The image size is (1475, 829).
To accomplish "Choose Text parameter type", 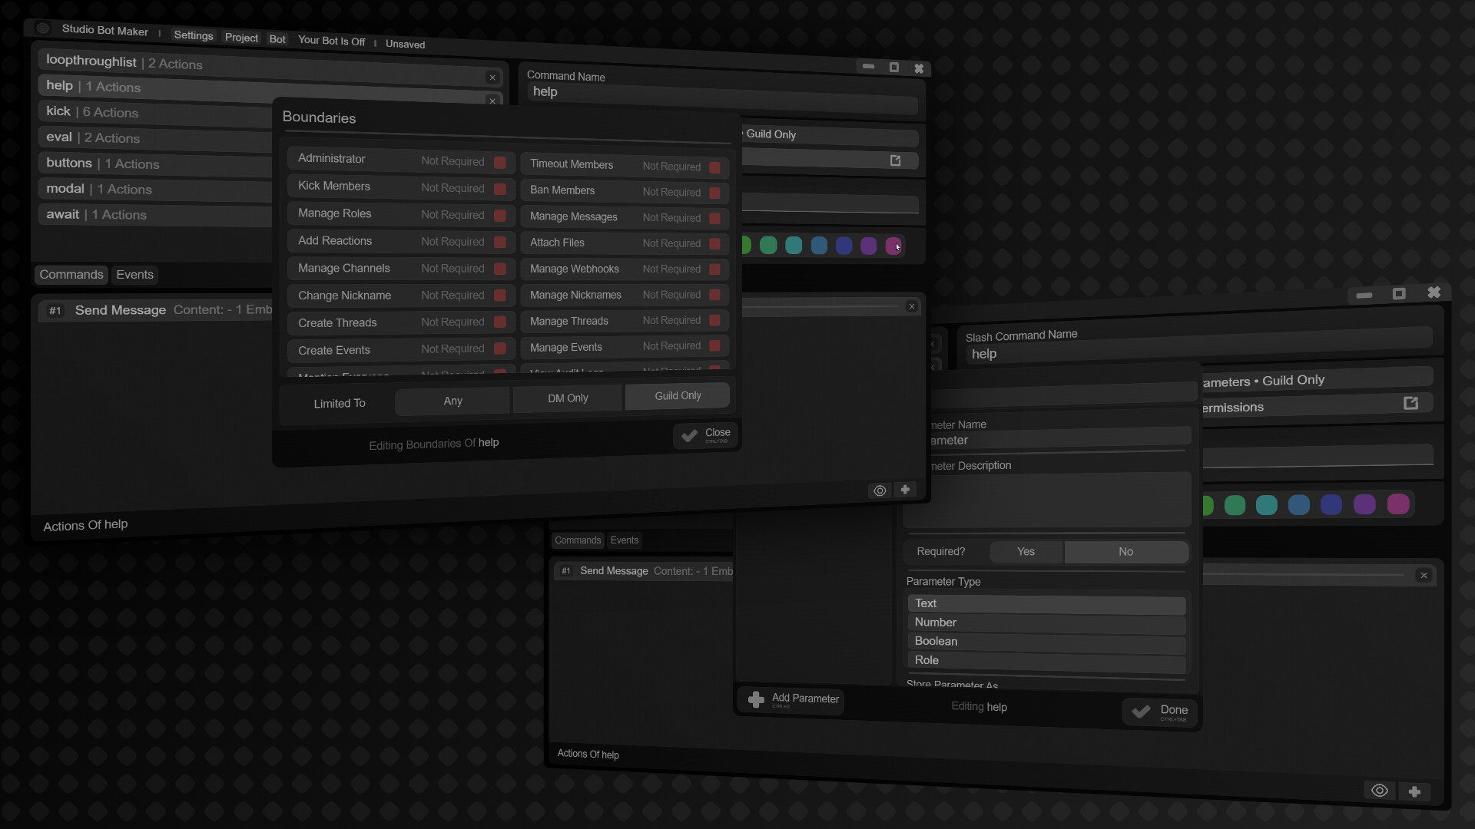I will click(x=1046, y=604).
